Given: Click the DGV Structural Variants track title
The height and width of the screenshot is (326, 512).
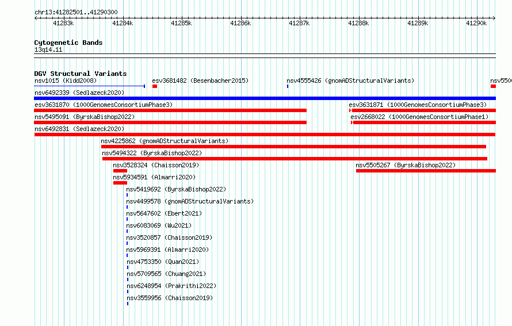Looking at the screenshot, I should coord(81,74).
